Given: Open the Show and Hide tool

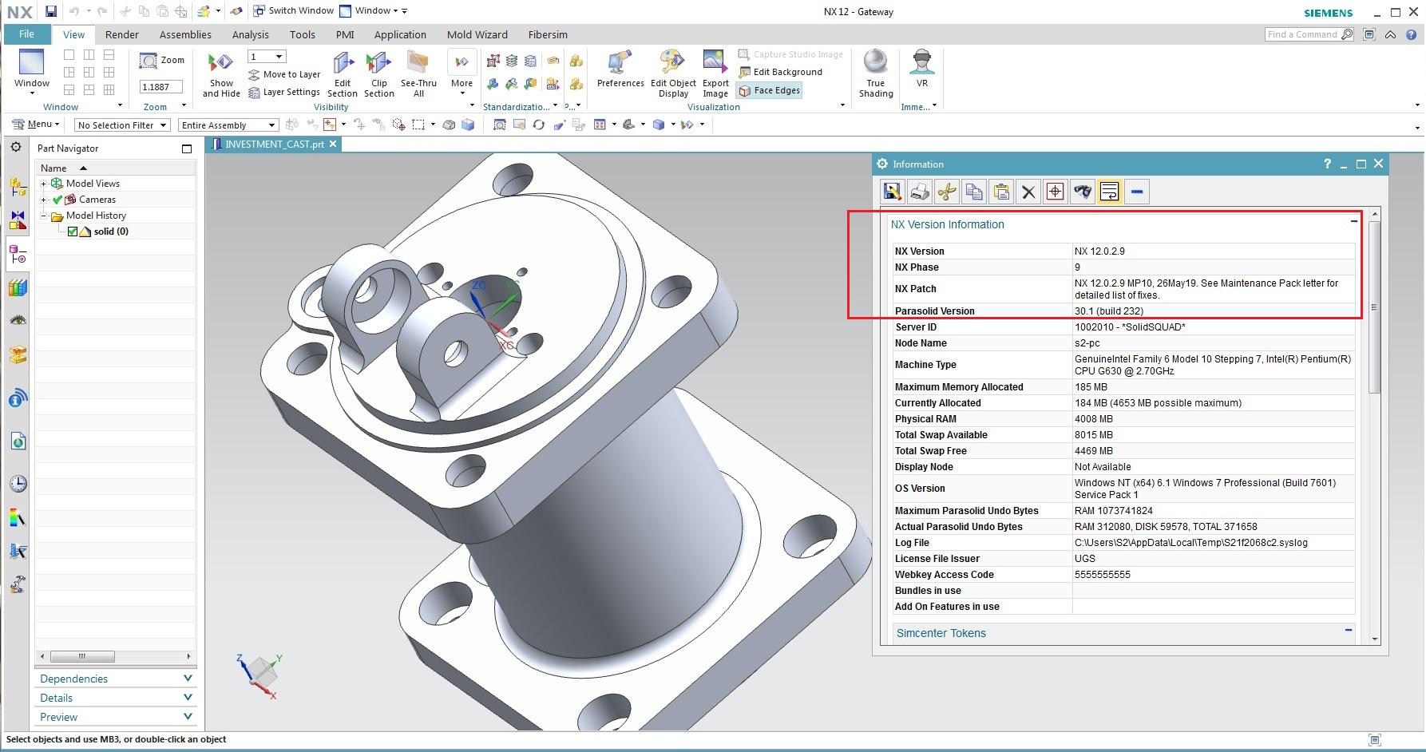Looking at the screenshot, I should click(x=221, y=74).
